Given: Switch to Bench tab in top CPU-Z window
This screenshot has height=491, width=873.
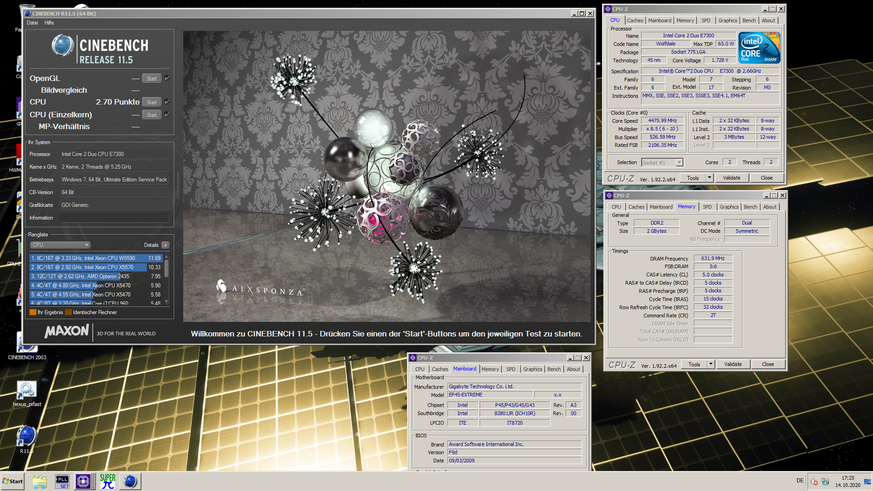Looking at the screenshot, I should coord(749,20).
